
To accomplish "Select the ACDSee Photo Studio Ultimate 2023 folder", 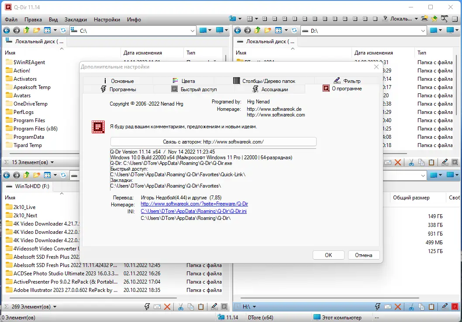I will pyautogui.click(x=66, y=274).
